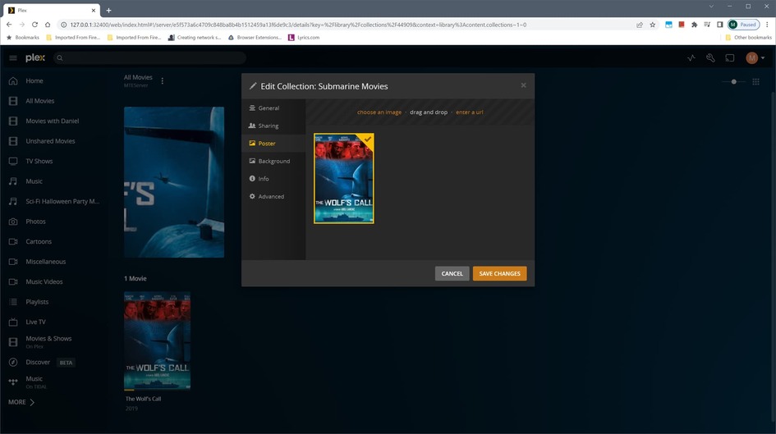Click The Wolf's Call movie thumbnail
776x434 pixels.
point(158,341)
